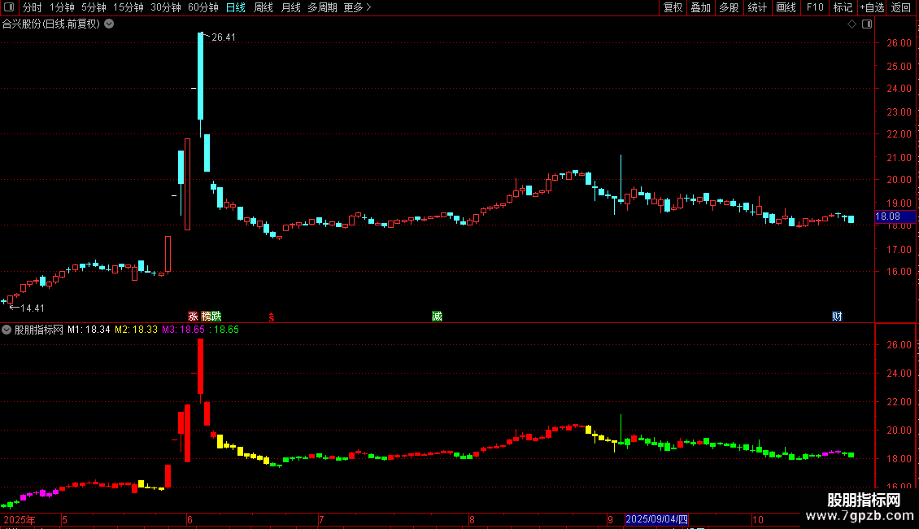Select the 5分钟 period tab
This screenshot has width=919, height=529.
pyautogui.click(x=94, y=7)
